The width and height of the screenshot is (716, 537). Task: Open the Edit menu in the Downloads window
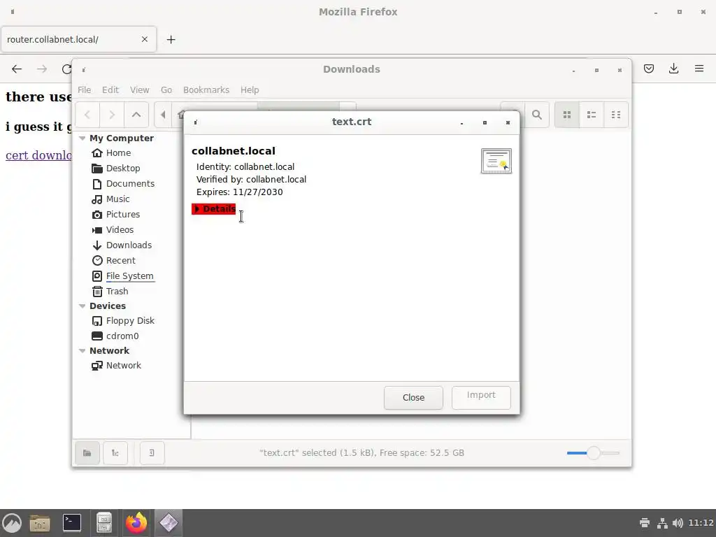click(x=110, y=90)
